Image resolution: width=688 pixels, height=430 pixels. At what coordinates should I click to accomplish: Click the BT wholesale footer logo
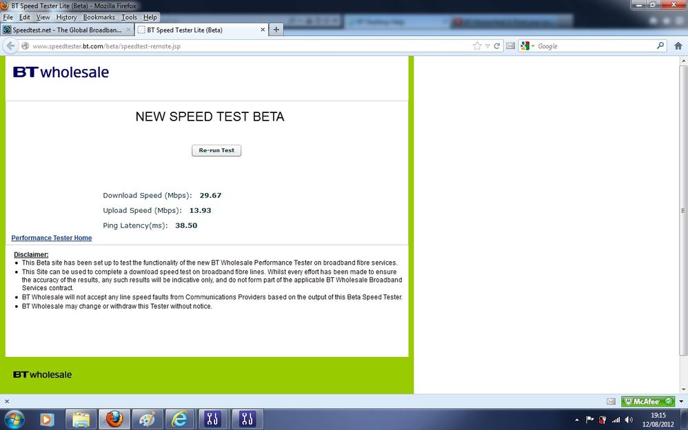click(x=42, y=375)
